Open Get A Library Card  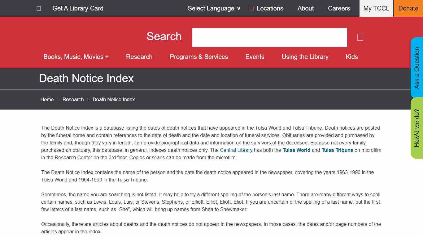pyautogui.click(x=78, y=8)
